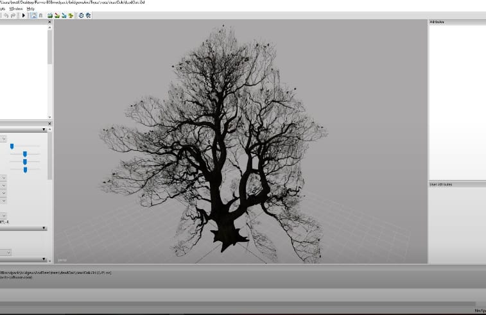Open the Window menu

point(16,8)
